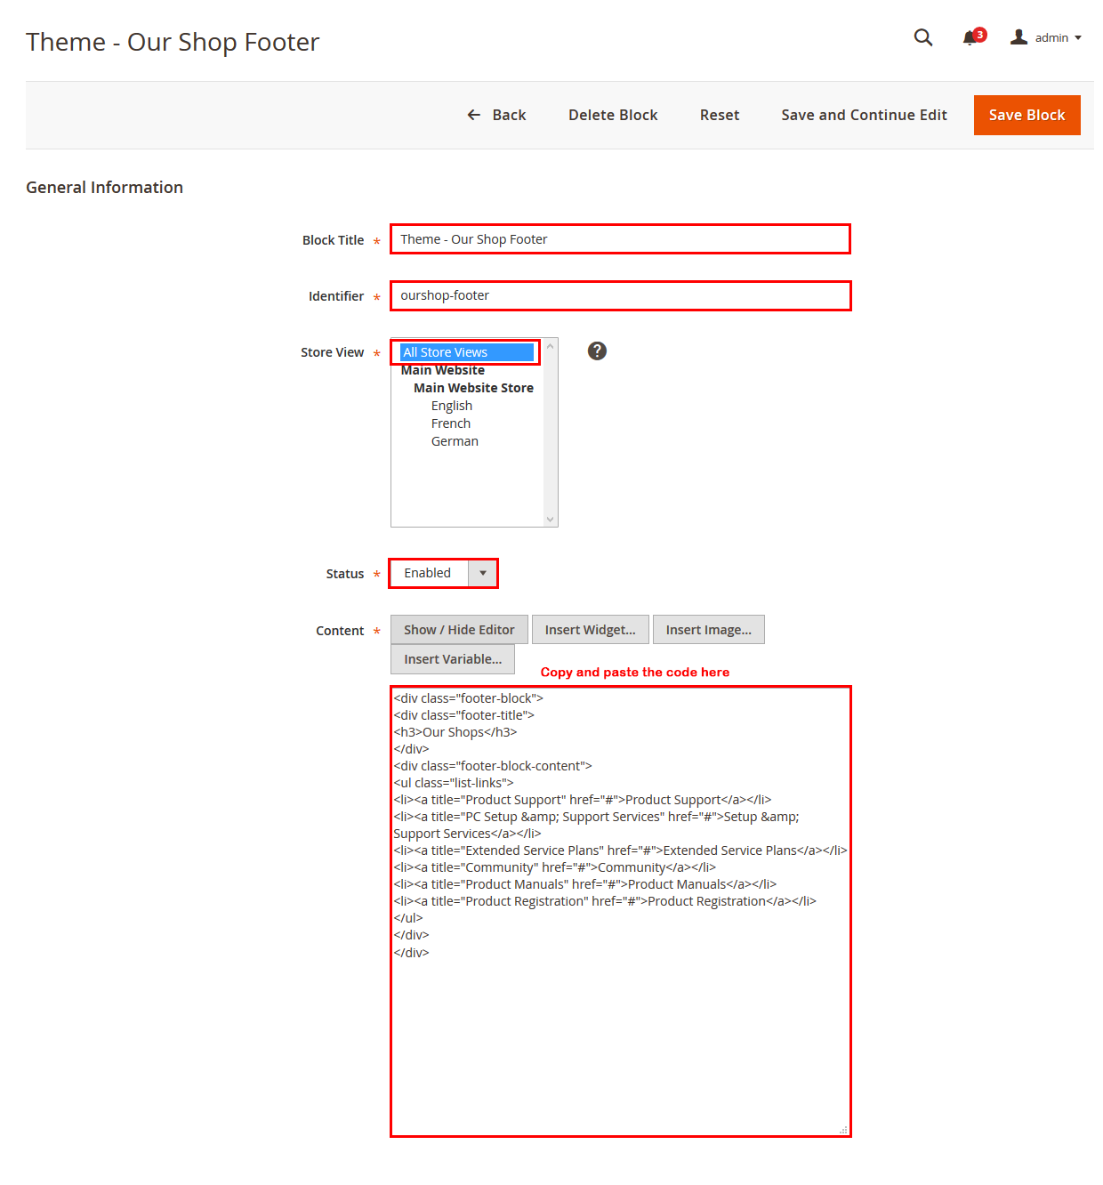Click the Block Title field label
The image size is (1103, 1185).
(x=333, y=240)
